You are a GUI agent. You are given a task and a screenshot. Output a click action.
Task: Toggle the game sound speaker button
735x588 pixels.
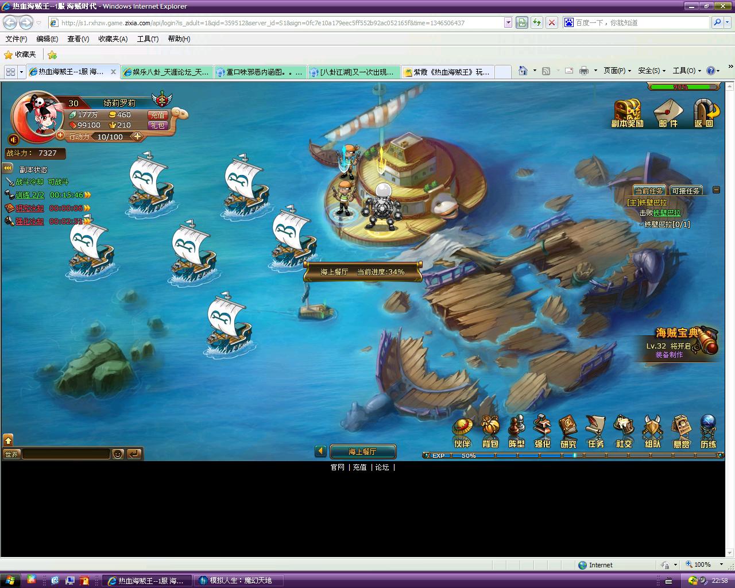tap(14, 140)
